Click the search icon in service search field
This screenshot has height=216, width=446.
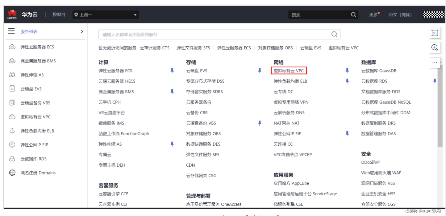point(334,34)
